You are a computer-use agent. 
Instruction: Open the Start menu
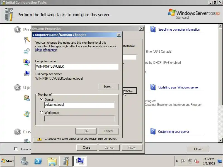pos(8,161)
